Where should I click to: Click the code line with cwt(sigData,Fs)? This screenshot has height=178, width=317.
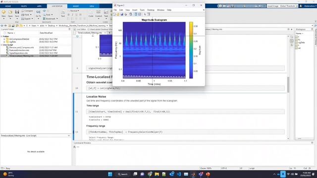(185, 88)
